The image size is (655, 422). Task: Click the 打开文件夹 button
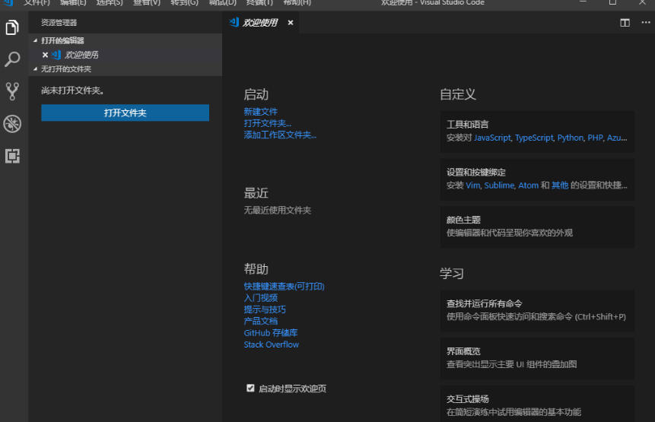pyautogui.click(x=125, y=113)
